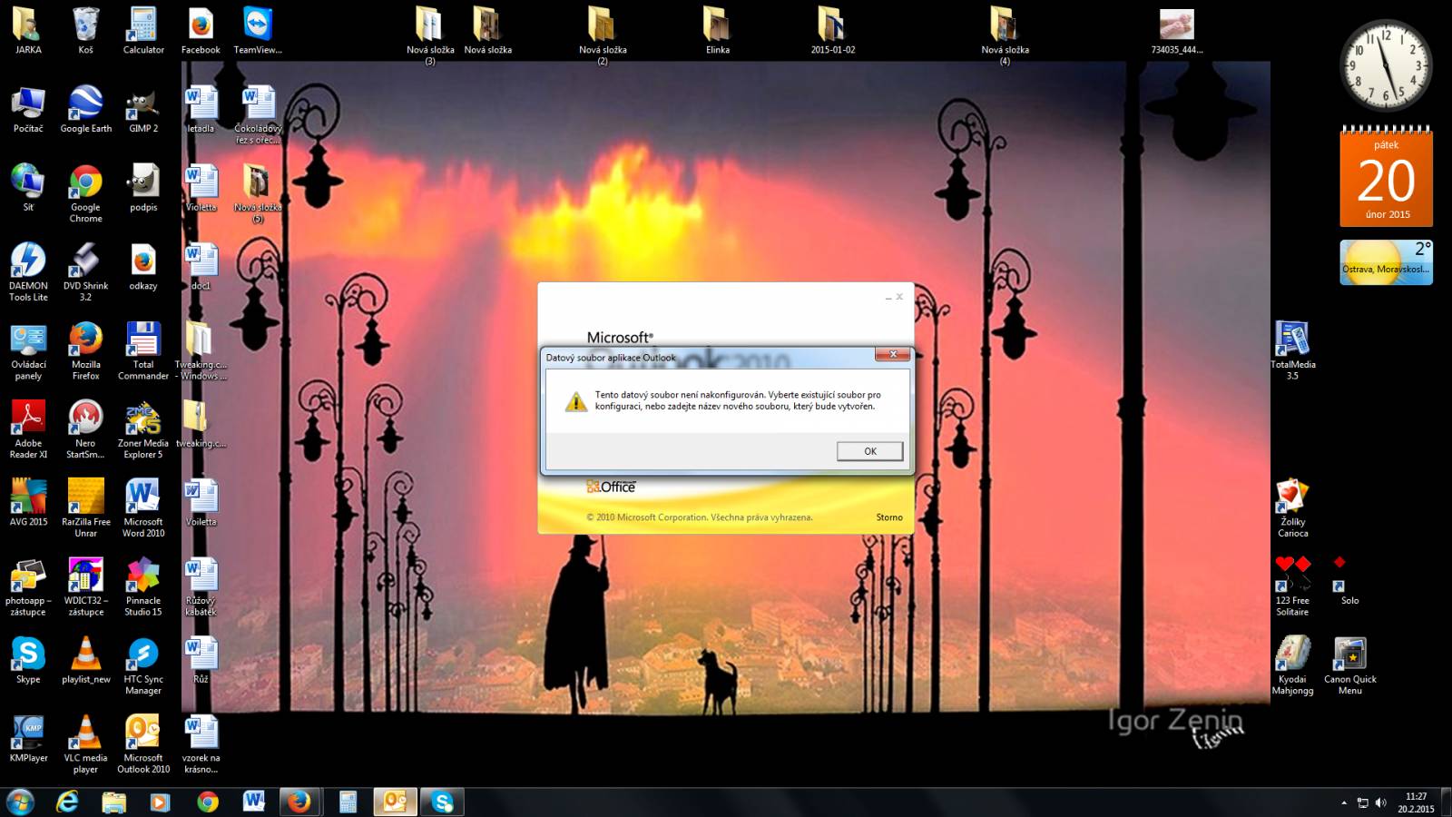The height and width of the screenshot is (817, 1452).
Task: Show hidden system tray icons
Action: (x=1344, y=802)
